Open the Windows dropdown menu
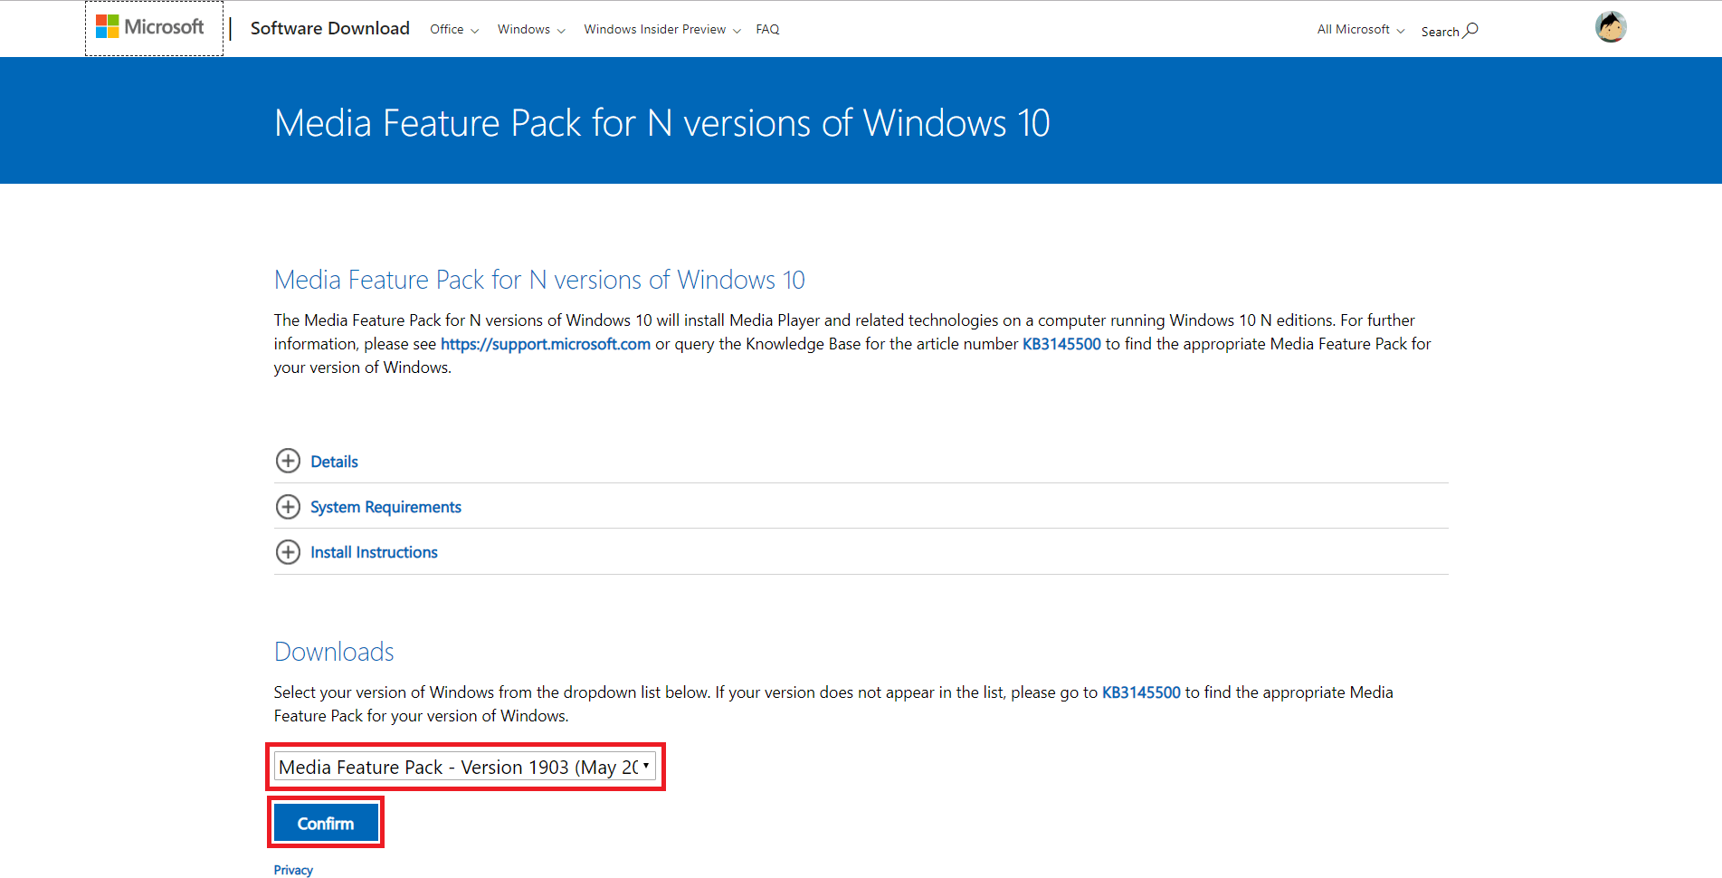 coord(531,29)
